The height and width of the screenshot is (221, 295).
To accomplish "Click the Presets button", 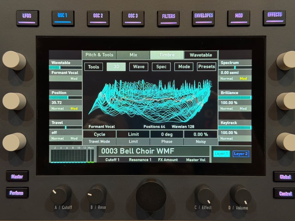I will (206, 67).
